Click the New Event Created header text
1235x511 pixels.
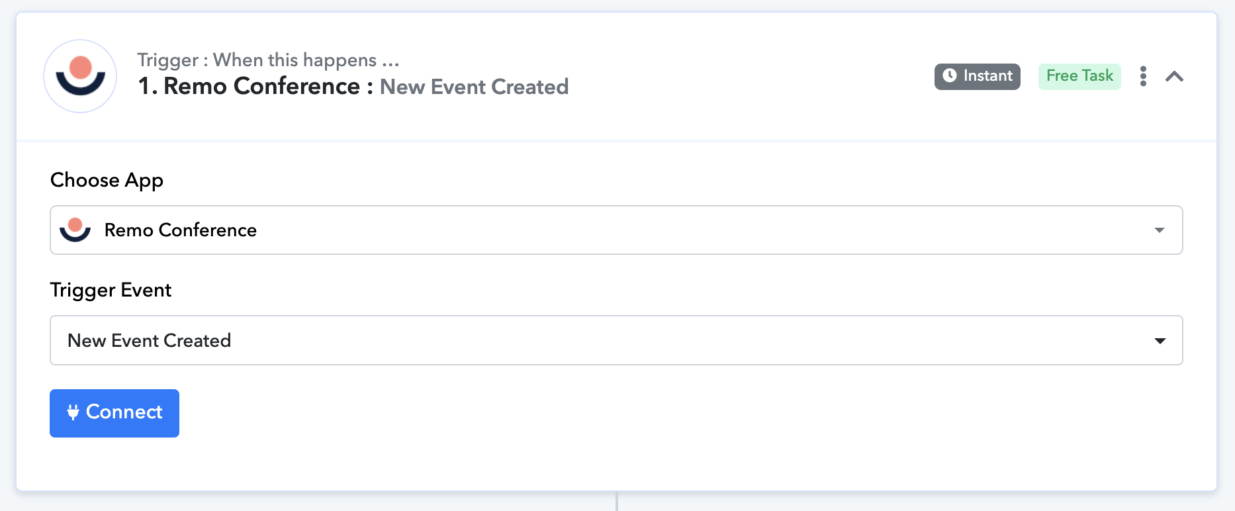pos(474,87)
